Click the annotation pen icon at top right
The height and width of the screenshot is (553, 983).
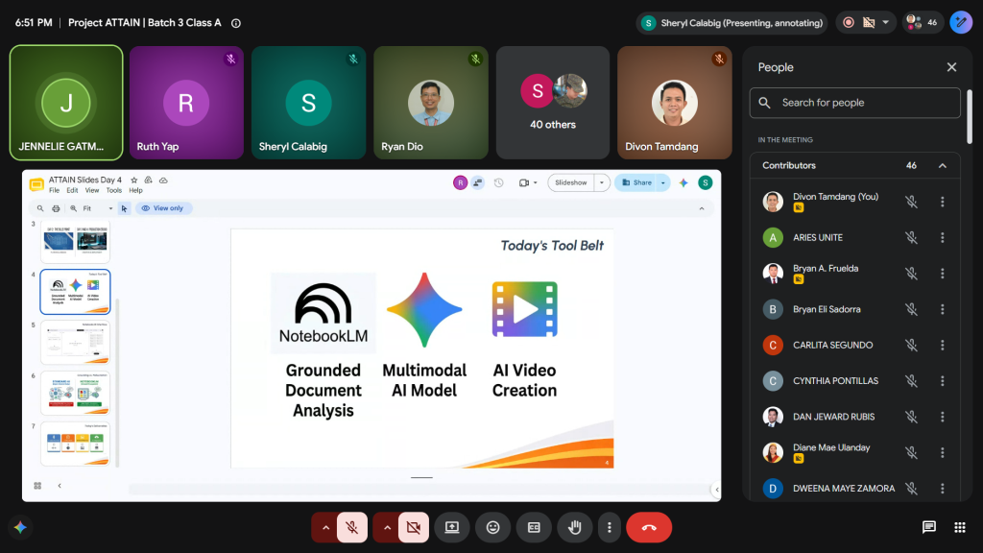[x=960, y=23]
